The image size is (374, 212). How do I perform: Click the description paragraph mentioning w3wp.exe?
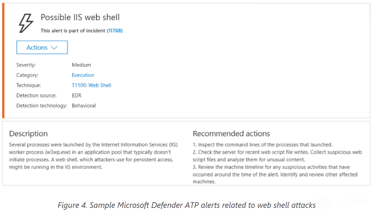[93, 156]
